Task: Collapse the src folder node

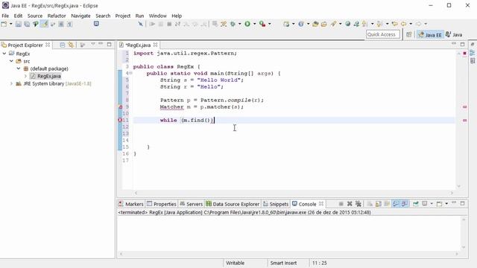Action: pos(11,61)
